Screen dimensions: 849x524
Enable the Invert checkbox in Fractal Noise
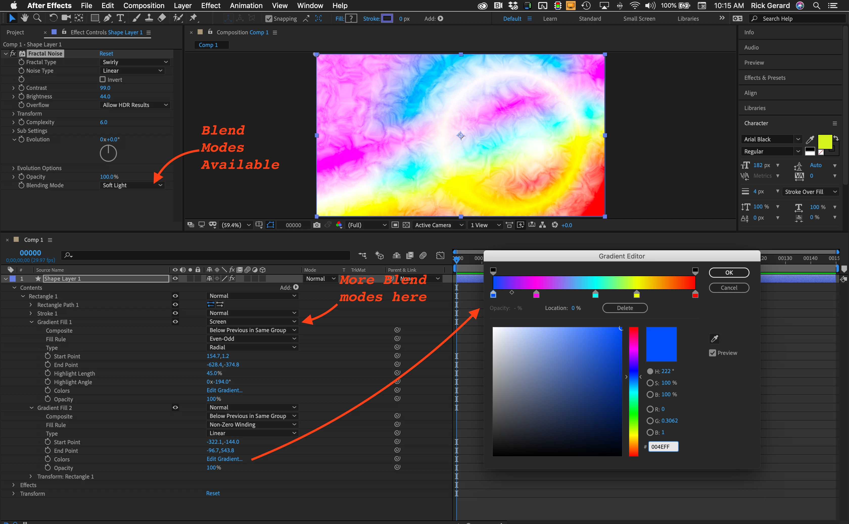[103, 79]
